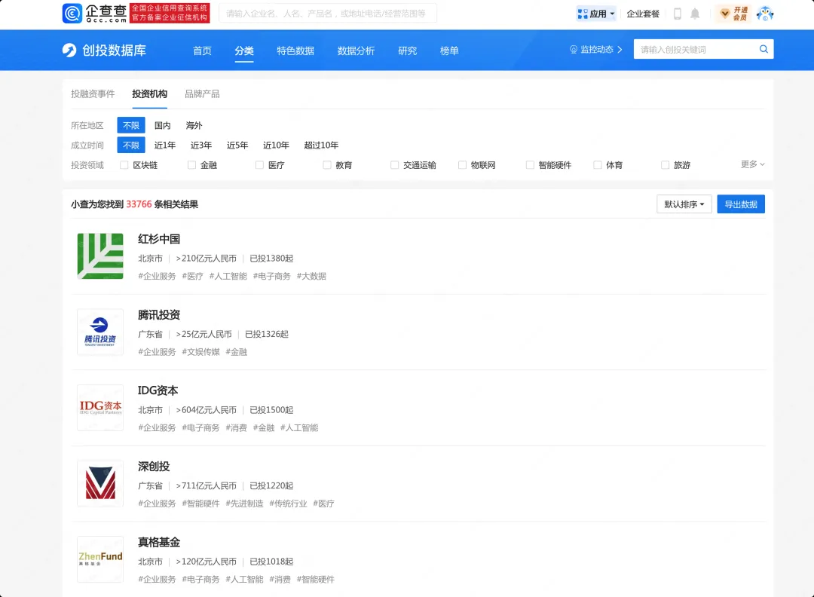Image resolution: width=814 pixels, height=597 pixels.
Task: Click the 监控动态 monitor icon
Action: click(574, 50)
